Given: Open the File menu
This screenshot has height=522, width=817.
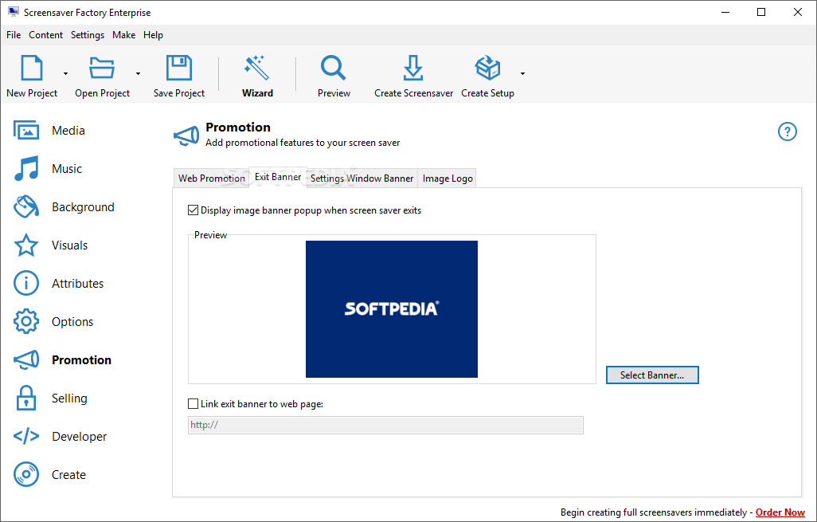Looking at the screenshot, I should 14,35.
